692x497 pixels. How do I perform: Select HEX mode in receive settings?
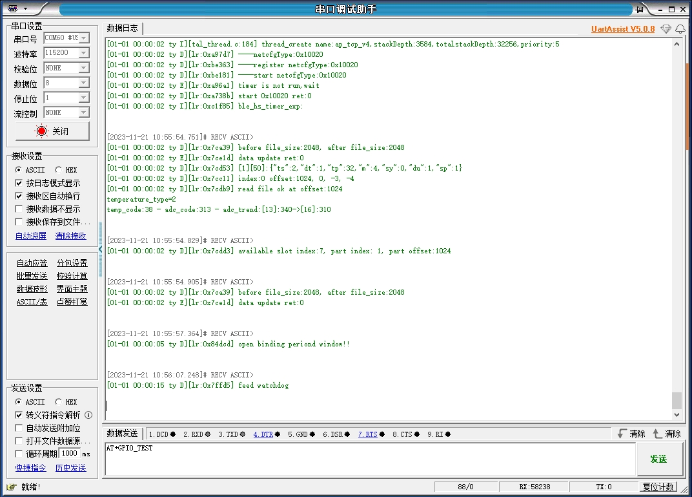[x=58, y=169]
